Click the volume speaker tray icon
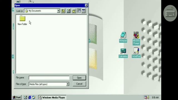Viewport: 178px width, 100px height. [148, 97]
